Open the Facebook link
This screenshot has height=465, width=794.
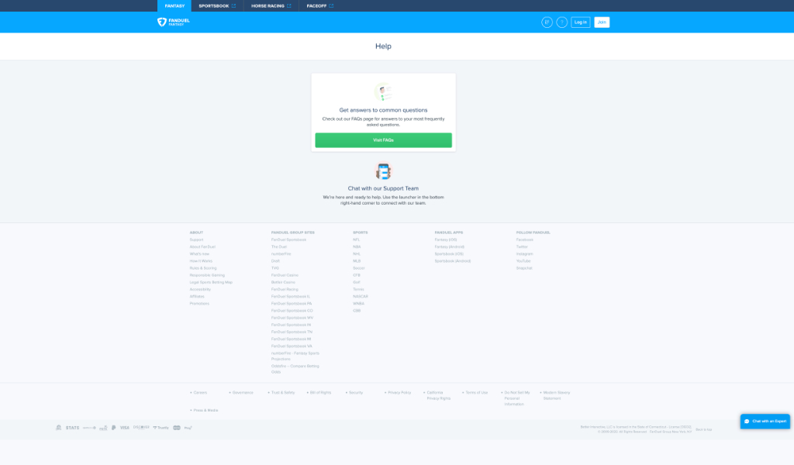click(x=525, y=239)
